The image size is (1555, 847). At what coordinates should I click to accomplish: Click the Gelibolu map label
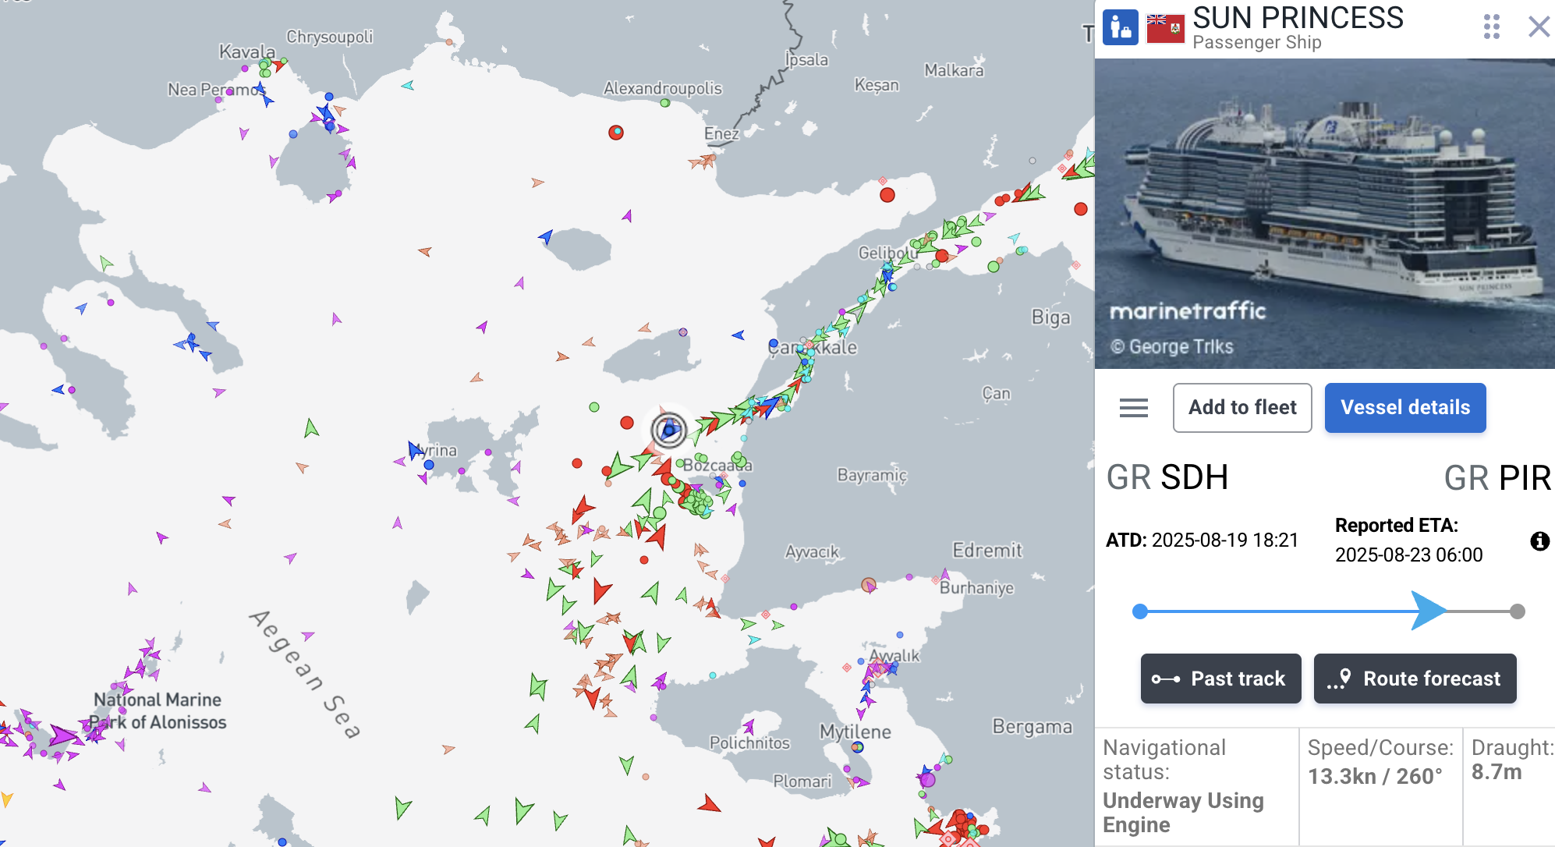coord(887,253)
